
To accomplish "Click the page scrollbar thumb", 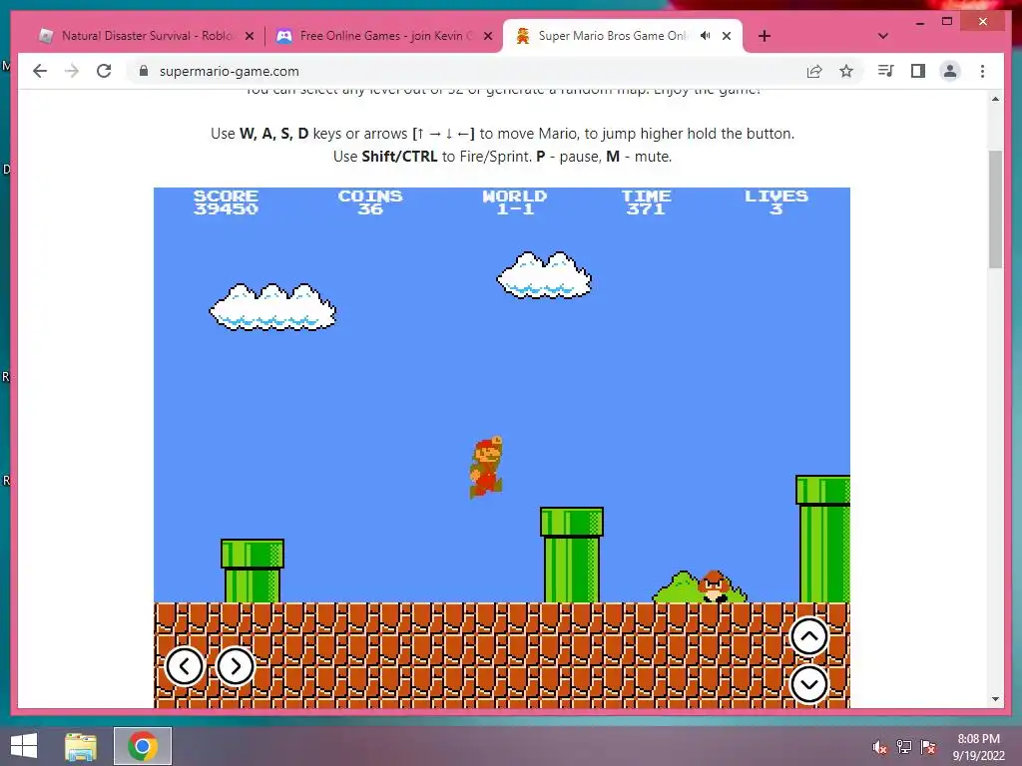I will (x=995, y=209).
